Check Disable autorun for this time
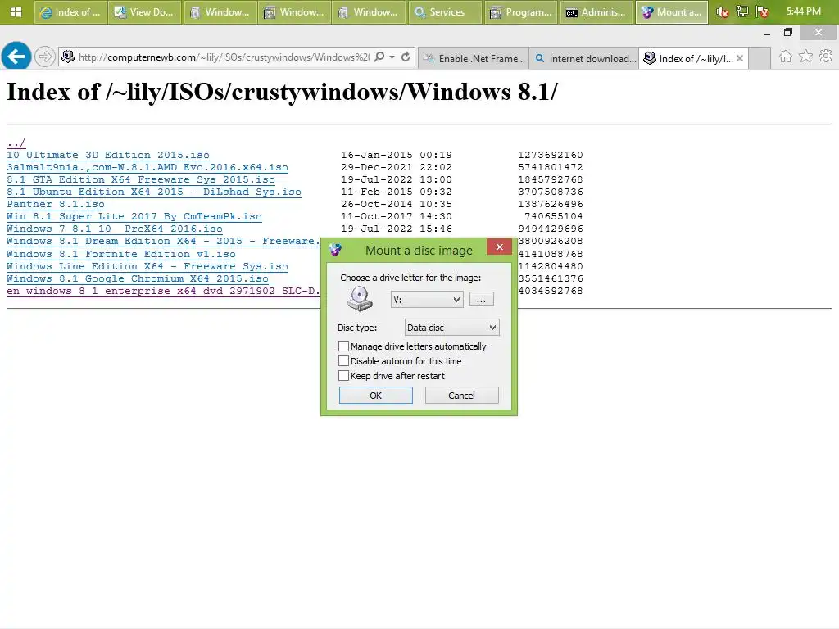The width and height of the screenshot is (839, 629). (343, 361)
